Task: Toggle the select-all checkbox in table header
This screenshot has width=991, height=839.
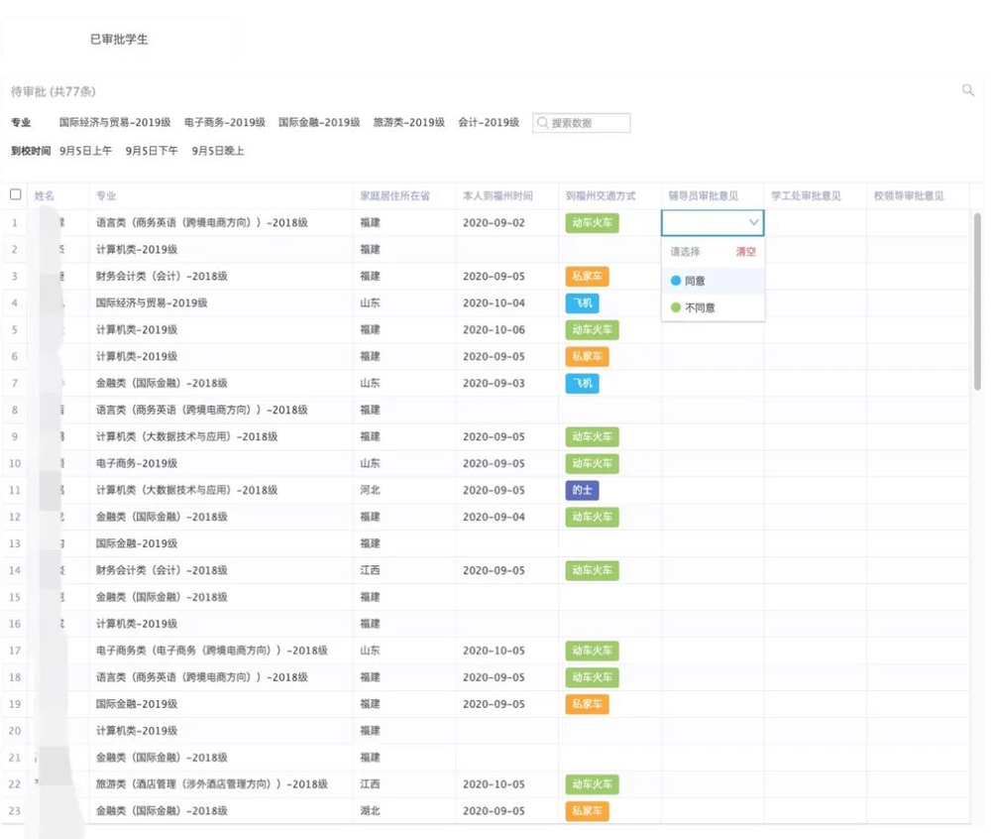Action: (x=15, y=194)
